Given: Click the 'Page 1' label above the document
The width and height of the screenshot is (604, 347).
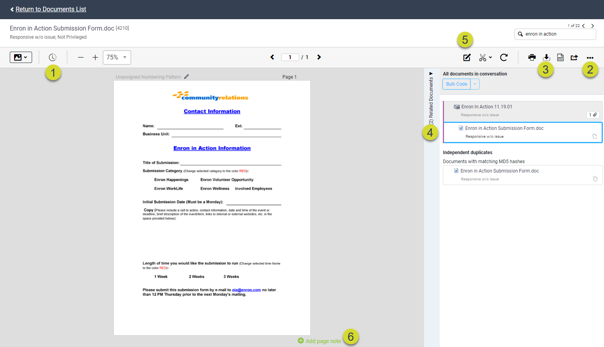Looking at the screenshot, I should coord(289,77).
